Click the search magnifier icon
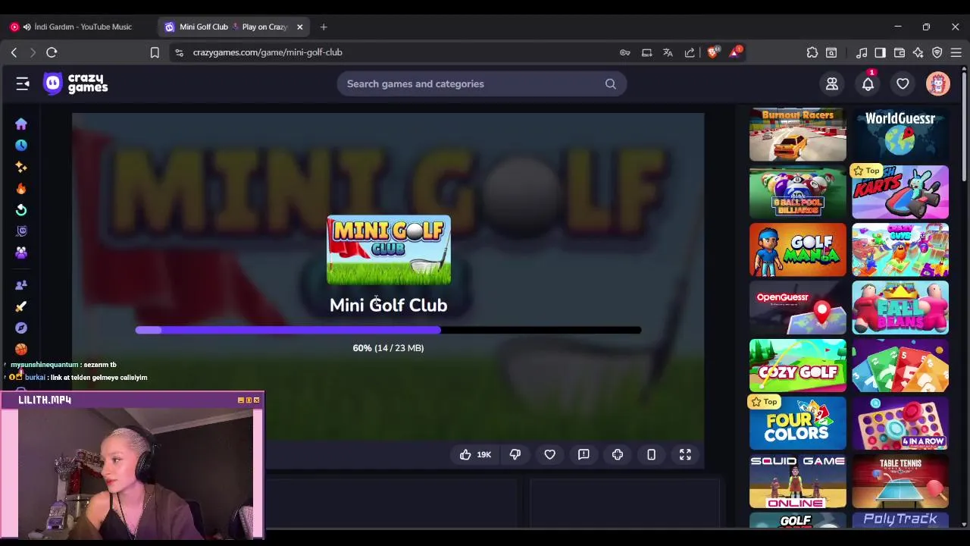 [611, 83]
